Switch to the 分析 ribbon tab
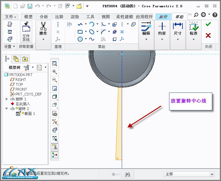Image resolution: width=221 pixels, height=181 pixels. tap(44, 17)
